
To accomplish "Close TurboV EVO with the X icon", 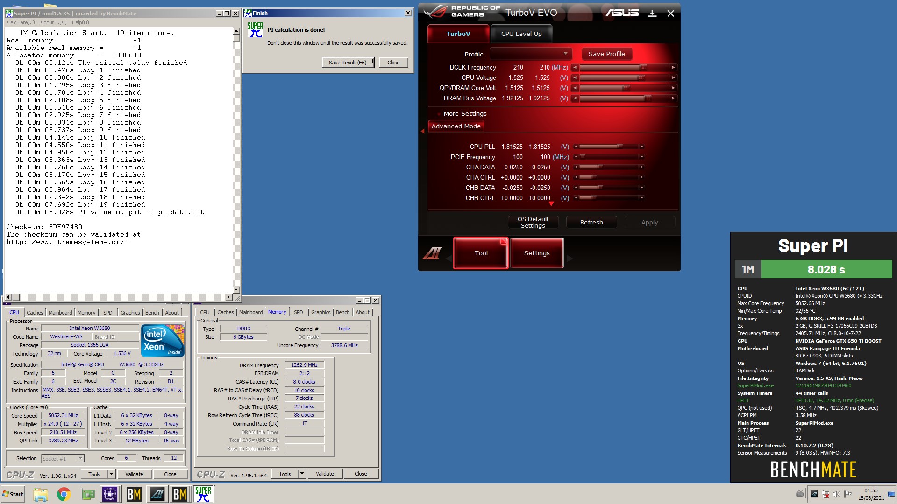I will pos(670,13).
